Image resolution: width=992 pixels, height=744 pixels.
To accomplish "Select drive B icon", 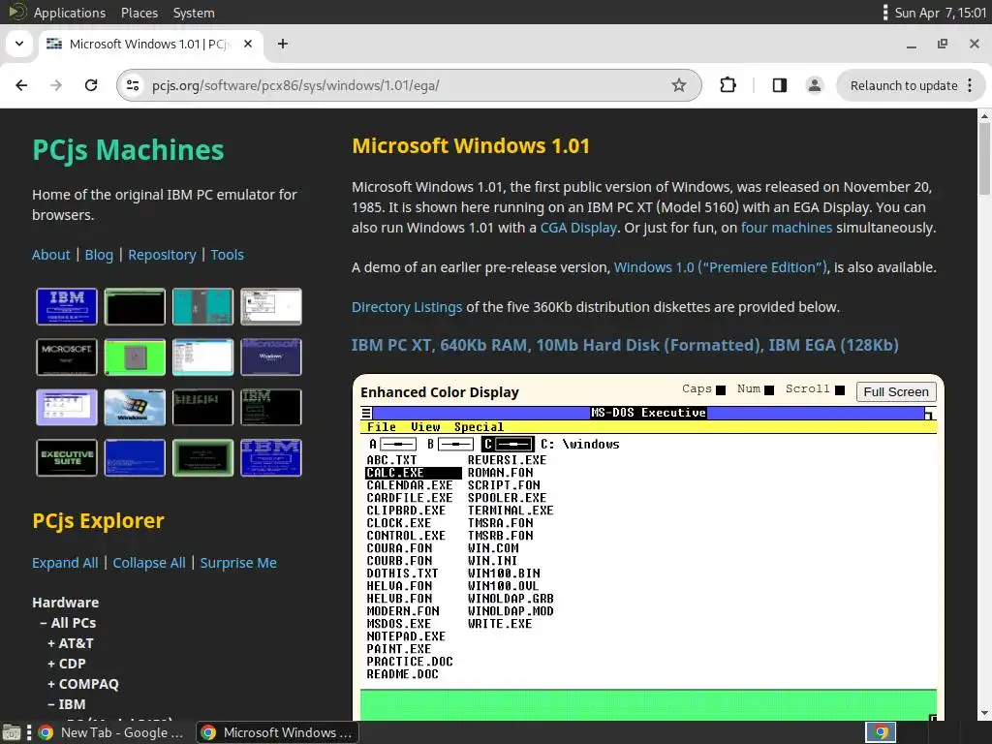I will pyautogui.click(x=449, y=444).
